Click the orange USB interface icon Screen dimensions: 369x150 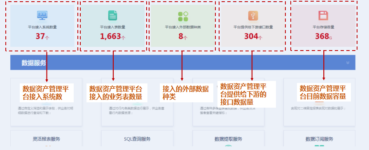click(x=253, y=16)
